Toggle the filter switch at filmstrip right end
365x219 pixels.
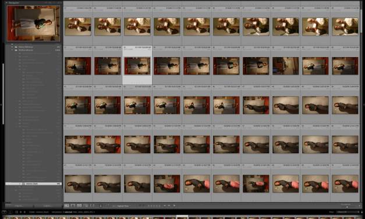(x=362, y=212)
